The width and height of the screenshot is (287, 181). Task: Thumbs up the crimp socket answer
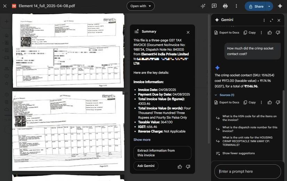(x=270, y=102)
